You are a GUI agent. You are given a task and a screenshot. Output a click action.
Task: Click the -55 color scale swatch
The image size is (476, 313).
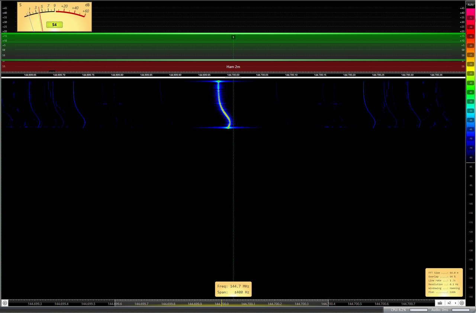(470, 111)
